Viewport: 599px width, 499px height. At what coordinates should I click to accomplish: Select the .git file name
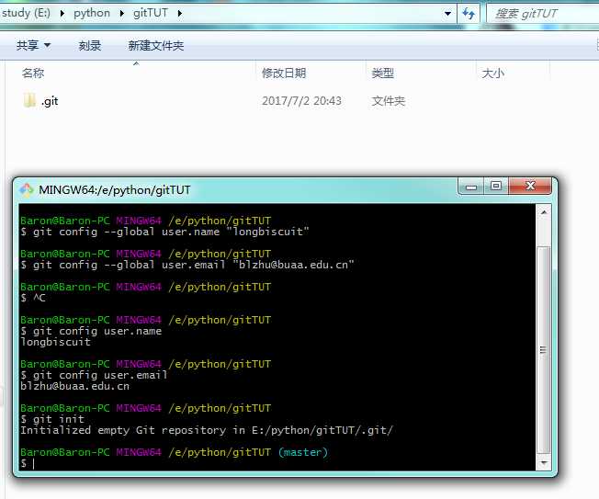50,101
